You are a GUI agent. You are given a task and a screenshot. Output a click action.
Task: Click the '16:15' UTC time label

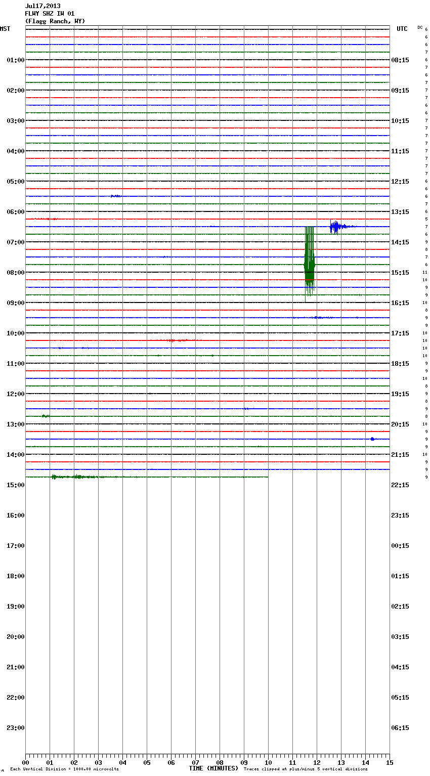tap(400, 303)
